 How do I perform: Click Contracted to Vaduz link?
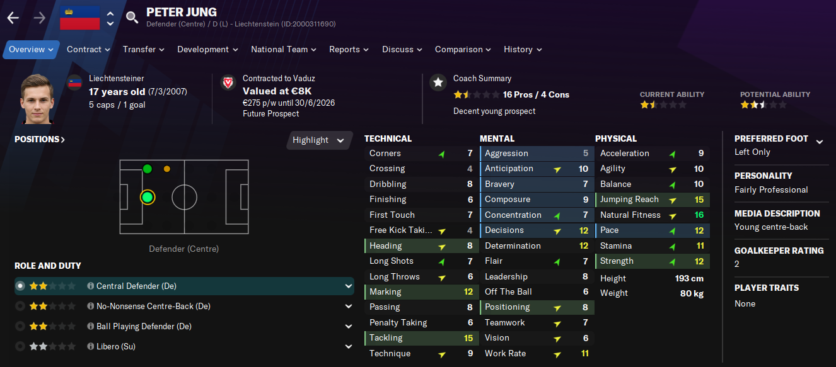tap(279, 79)
